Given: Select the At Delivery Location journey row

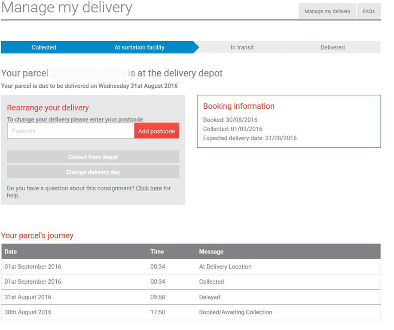Looking at the screenshot, I should (x=225, y=267).
